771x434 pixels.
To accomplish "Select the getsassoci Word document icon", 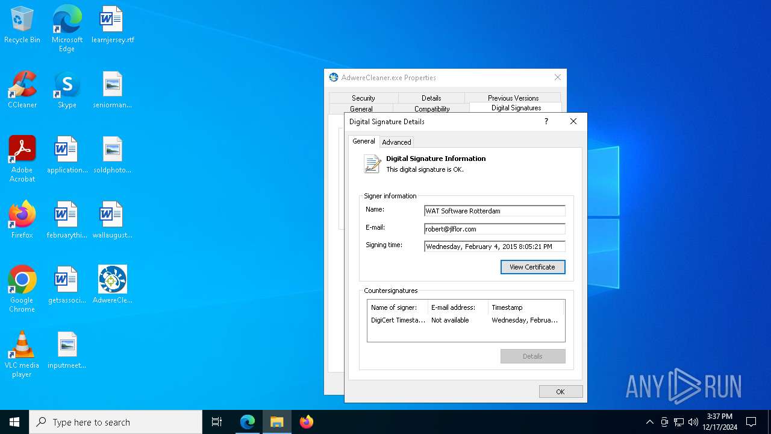I will [x=67, y=285].
